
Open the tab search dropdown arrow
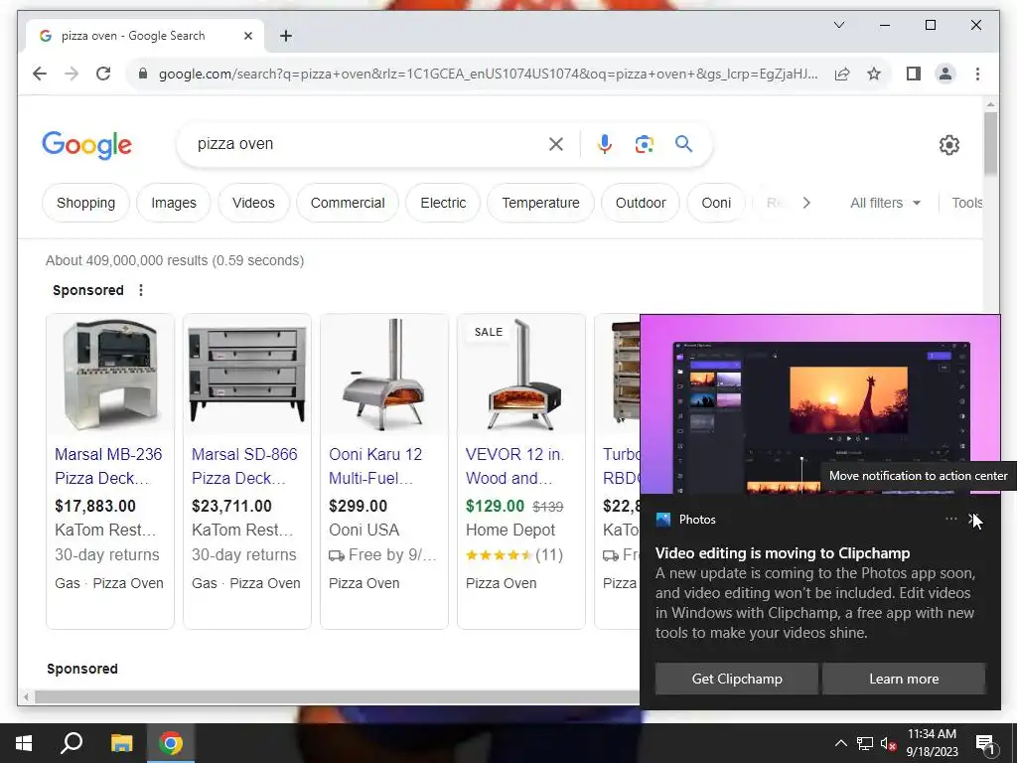pyautogui.click(x=838, y=25)
